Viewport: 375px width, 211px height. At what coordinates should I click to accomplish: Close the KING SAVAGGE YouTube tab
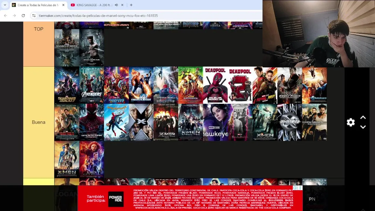coord(122,5)
